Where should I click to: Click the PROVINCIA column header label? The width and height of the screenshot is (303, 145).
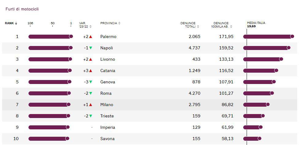[108, 23]
